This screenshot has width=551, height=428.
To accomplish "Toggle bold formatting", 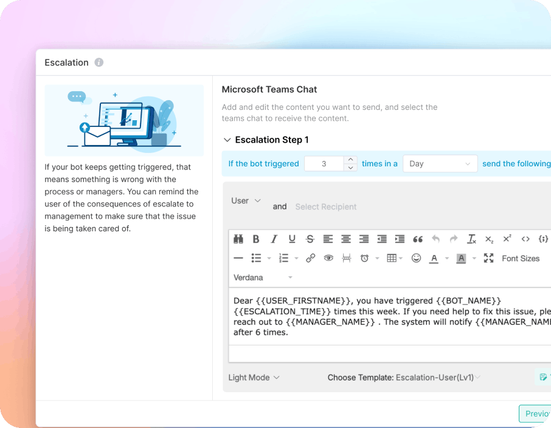I will (256, 239).
